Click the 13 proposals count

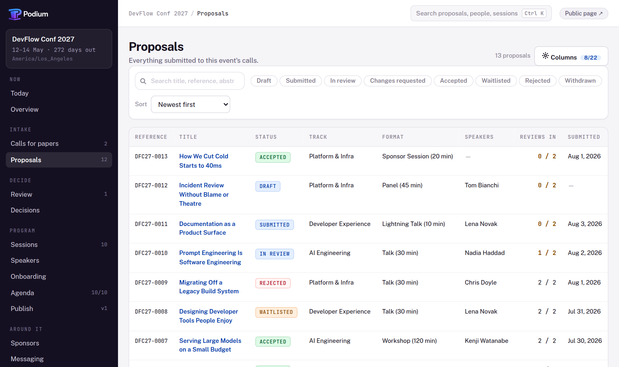tap(513, 56)
